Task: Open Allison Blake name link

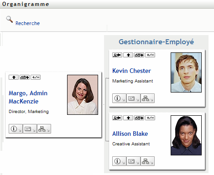Action: (130, 134)
